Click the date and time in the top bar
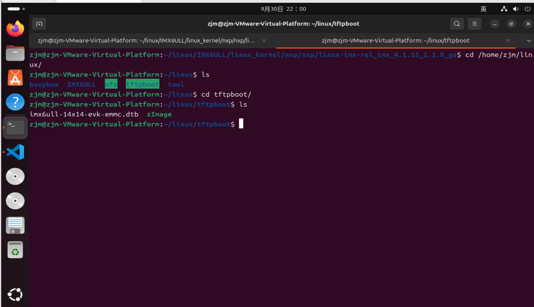 click(x=283, y=9)
